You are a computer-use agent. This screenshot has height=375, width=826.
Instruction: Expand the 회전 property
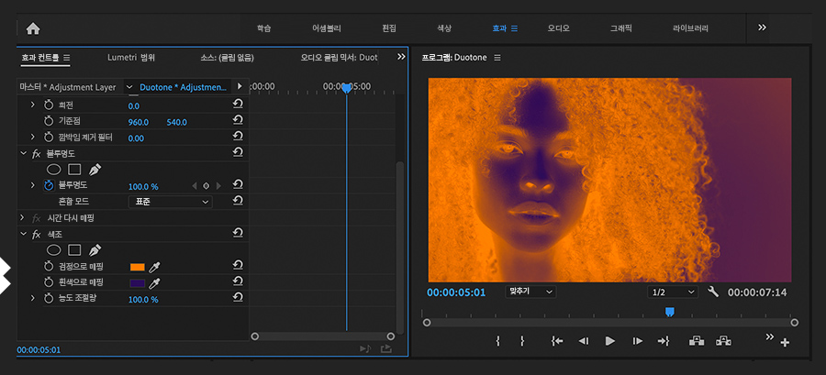point(33,105)
